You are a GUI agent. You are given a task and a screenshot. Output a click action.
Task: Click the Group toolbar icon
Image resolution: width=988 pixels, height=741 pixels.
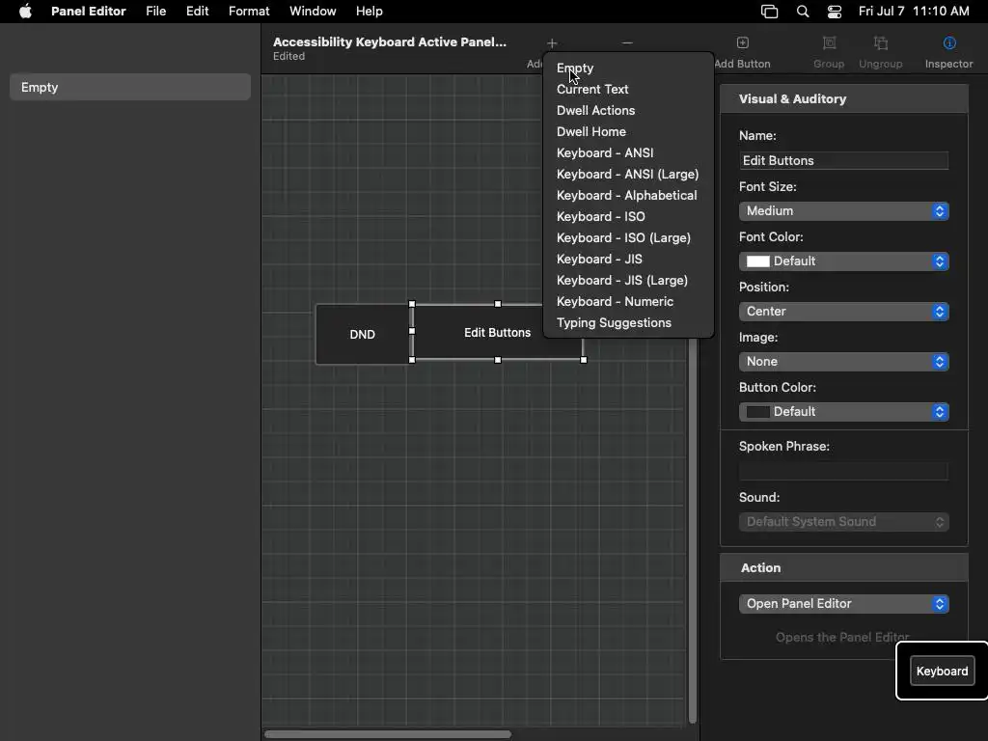(x=829, y=42)
